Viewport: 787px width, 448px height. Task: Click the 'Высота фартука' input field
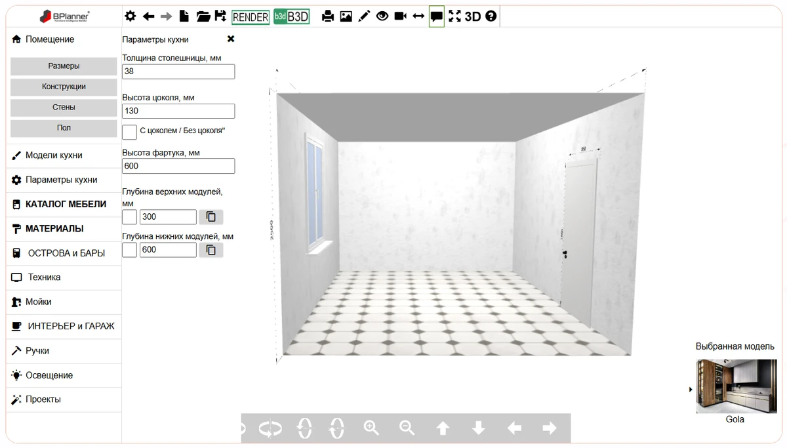pos(178,167)
